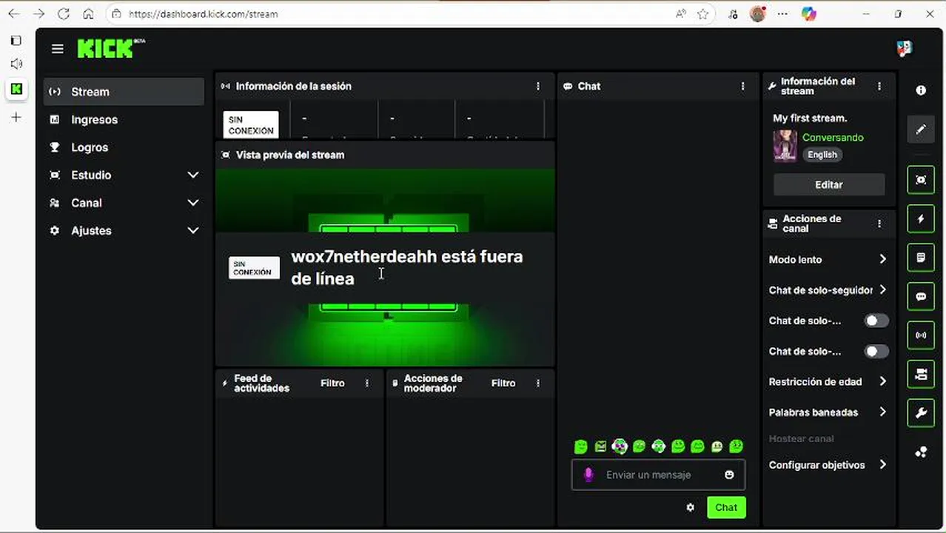Click the speaker sound icon in browser sidebar
Image resolution: width=946 pixels, height=533 pixels.
point(16,64)
